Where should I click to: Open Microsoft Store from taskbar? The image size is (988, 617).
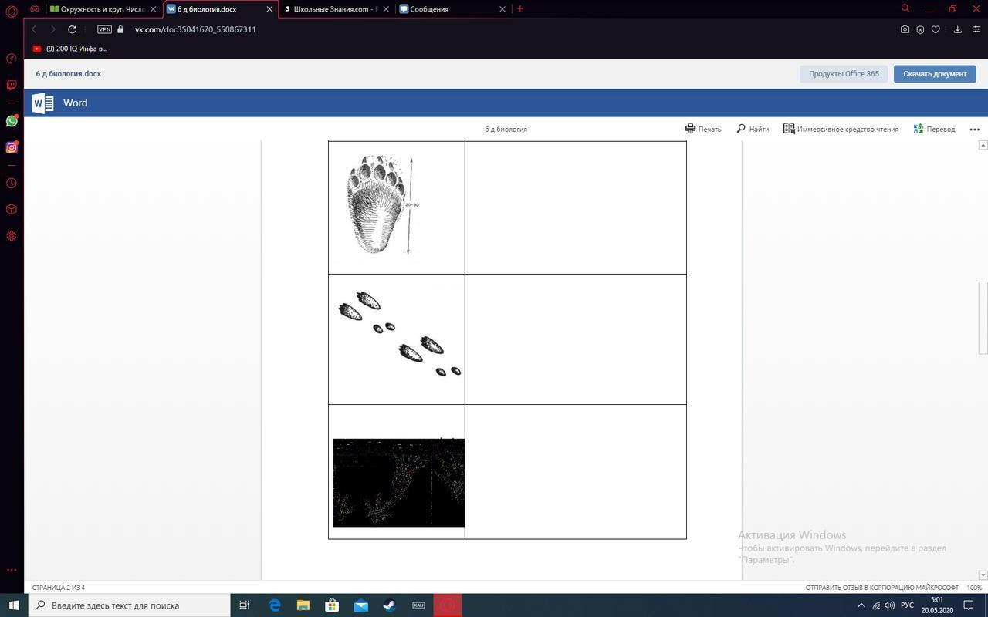click(x=332, y=605)
